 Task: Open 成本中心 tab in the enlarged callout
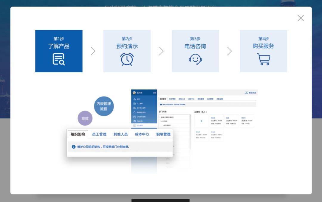pyautogui.click(x=142, y=134)
